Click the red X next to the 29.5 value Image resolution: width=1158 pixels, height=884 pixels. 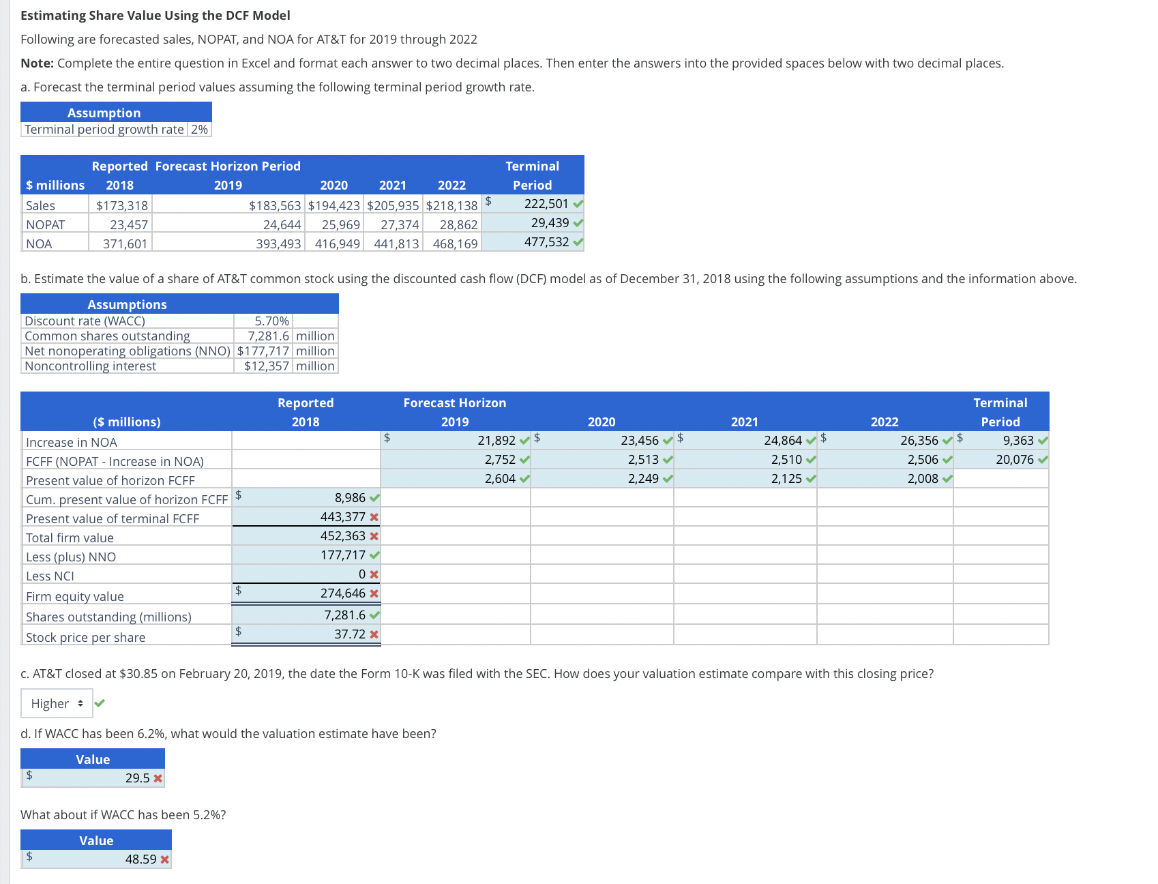coord(156,777)
